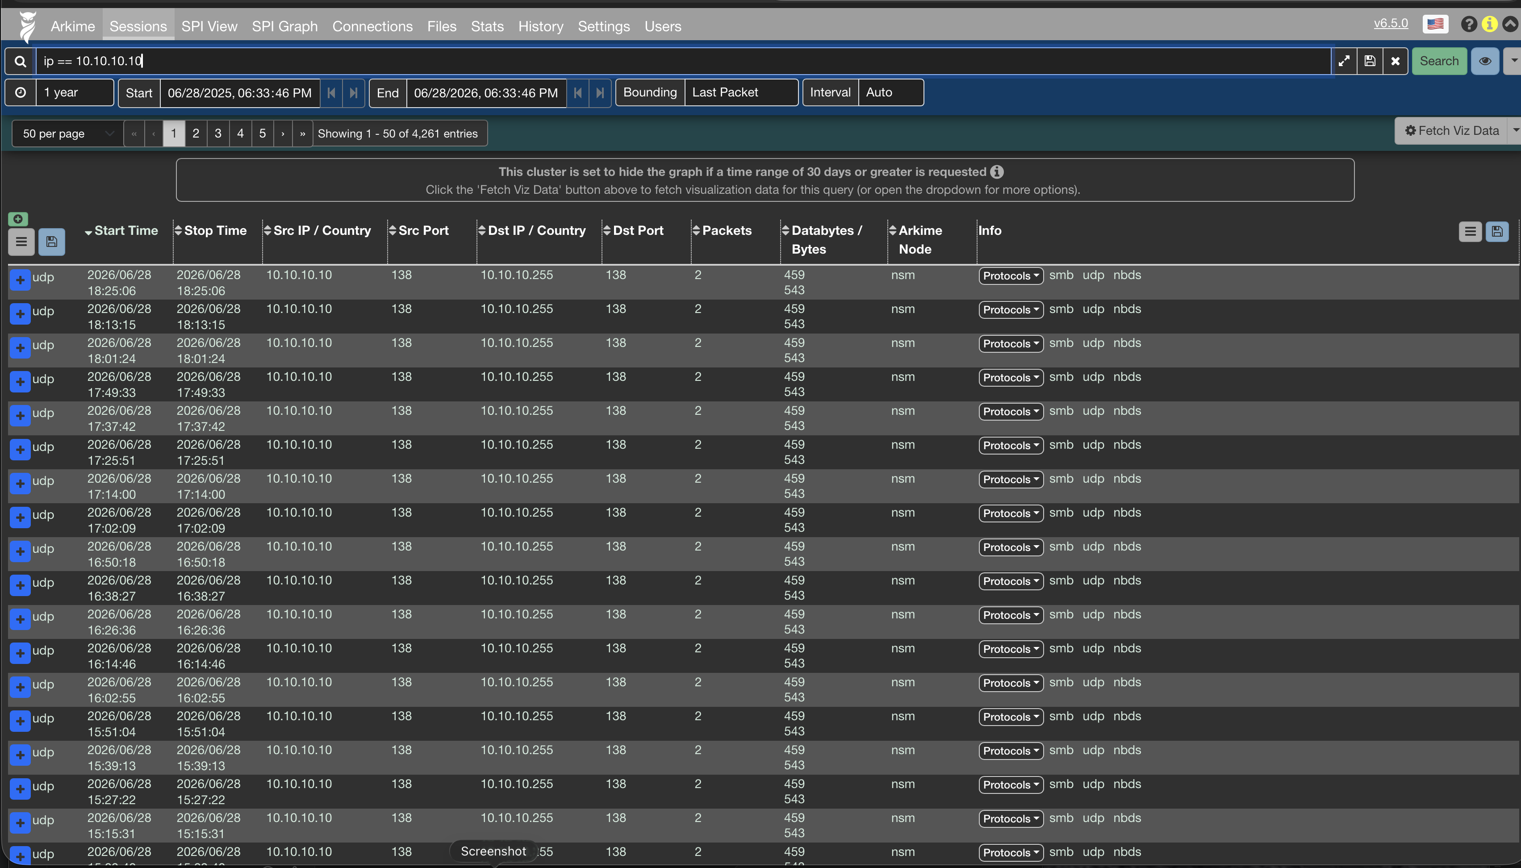The width and height of the screenshot is (1521, 868).
Task: Move start time to next period
Action: (x=354, y=93)
